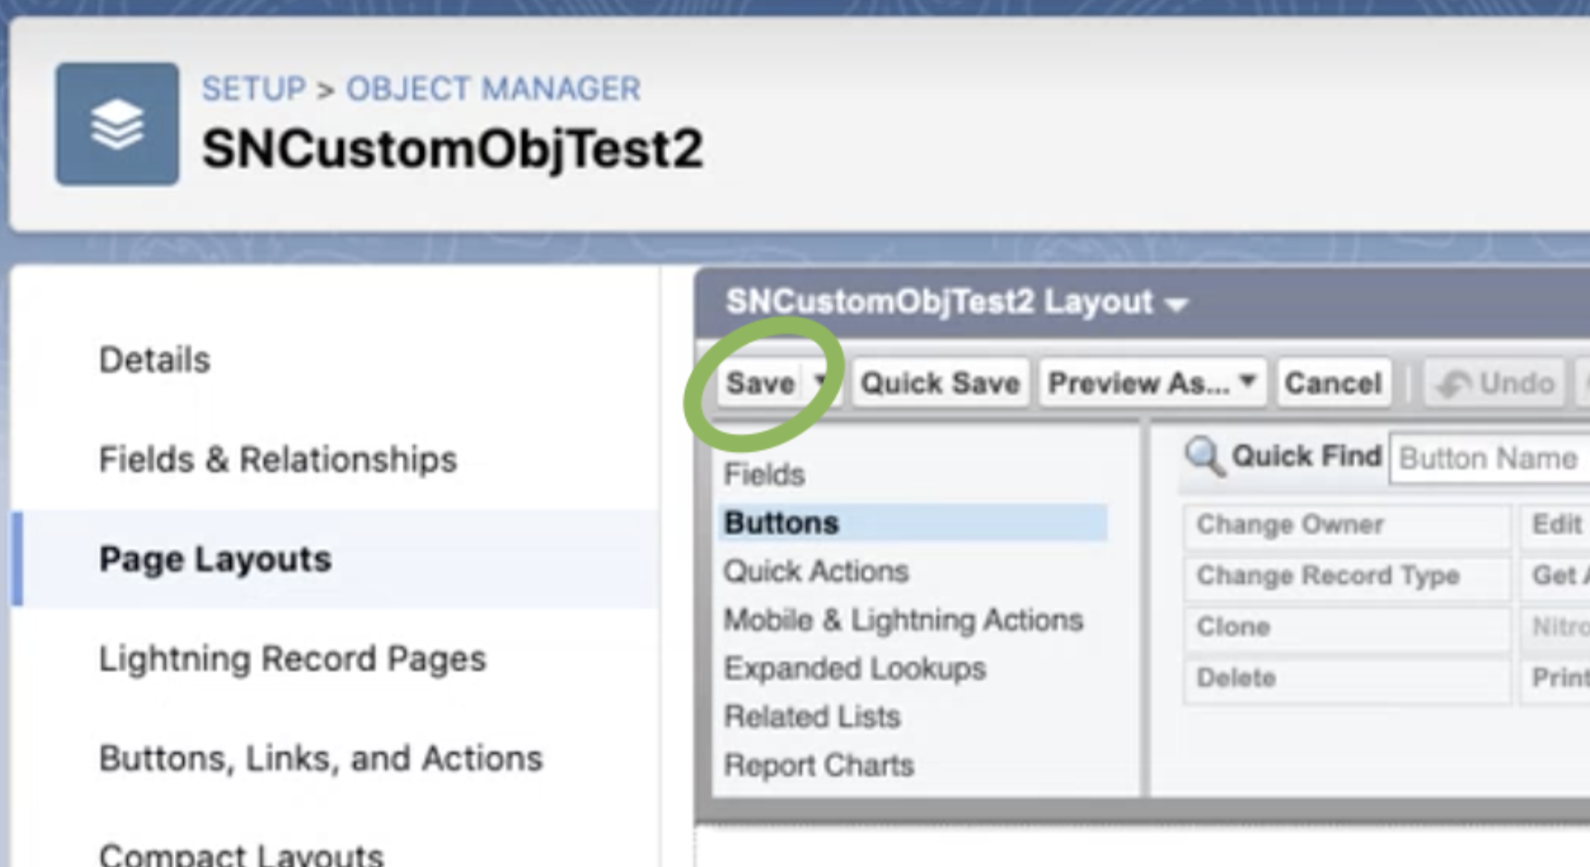Open Fields & Relationships section
1590x867 pixels.
277,459
